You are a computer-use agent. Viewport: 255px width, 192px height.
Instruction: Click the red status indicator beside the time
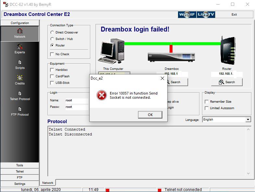(108, 190)
